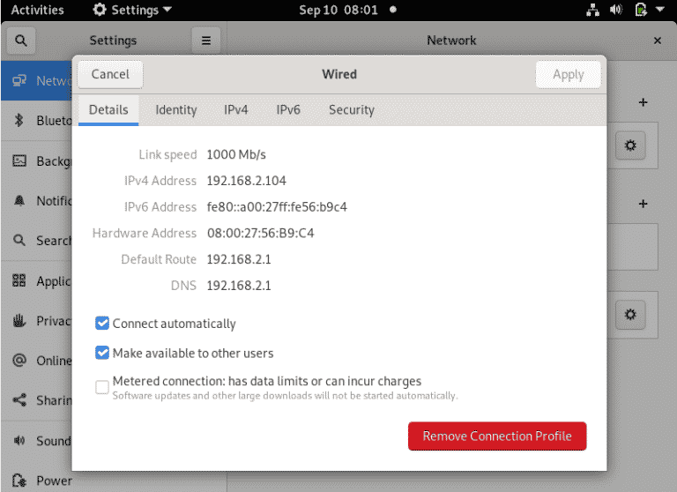Viewport: 677px width, 492px height.
Task: Click the Default Route value 192.168.2.1
Action: tap(239, 259)
